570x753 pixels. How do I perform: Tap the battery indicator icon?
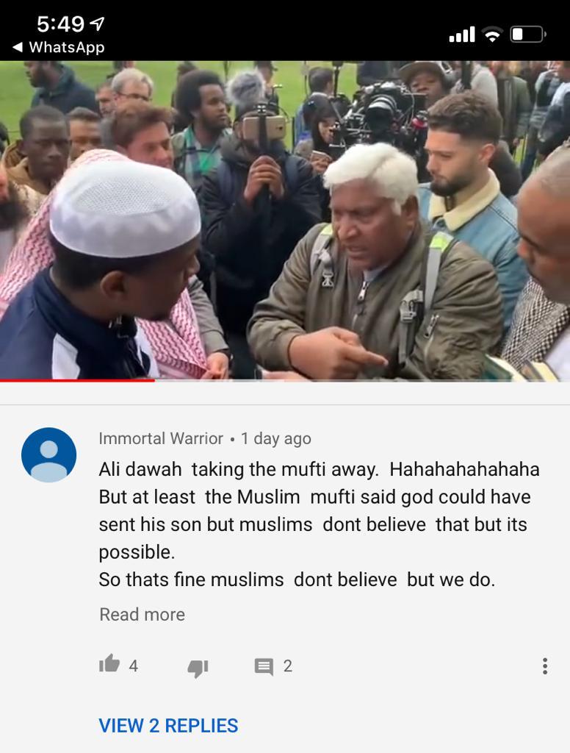(528, 35)
